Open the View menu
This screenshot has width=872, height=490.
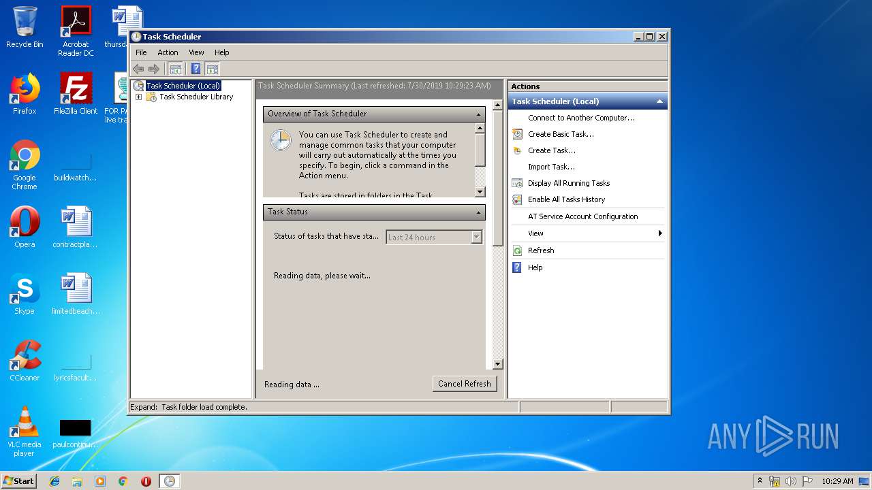(196, 52)
